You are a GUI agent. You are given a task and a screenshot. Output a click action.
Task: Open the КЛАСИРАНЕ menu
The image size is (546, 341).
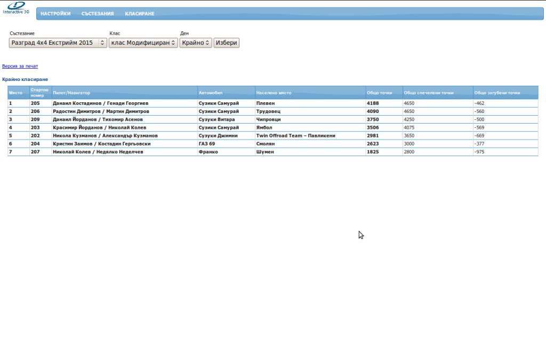pyautogui.click(x=140, y=14)
